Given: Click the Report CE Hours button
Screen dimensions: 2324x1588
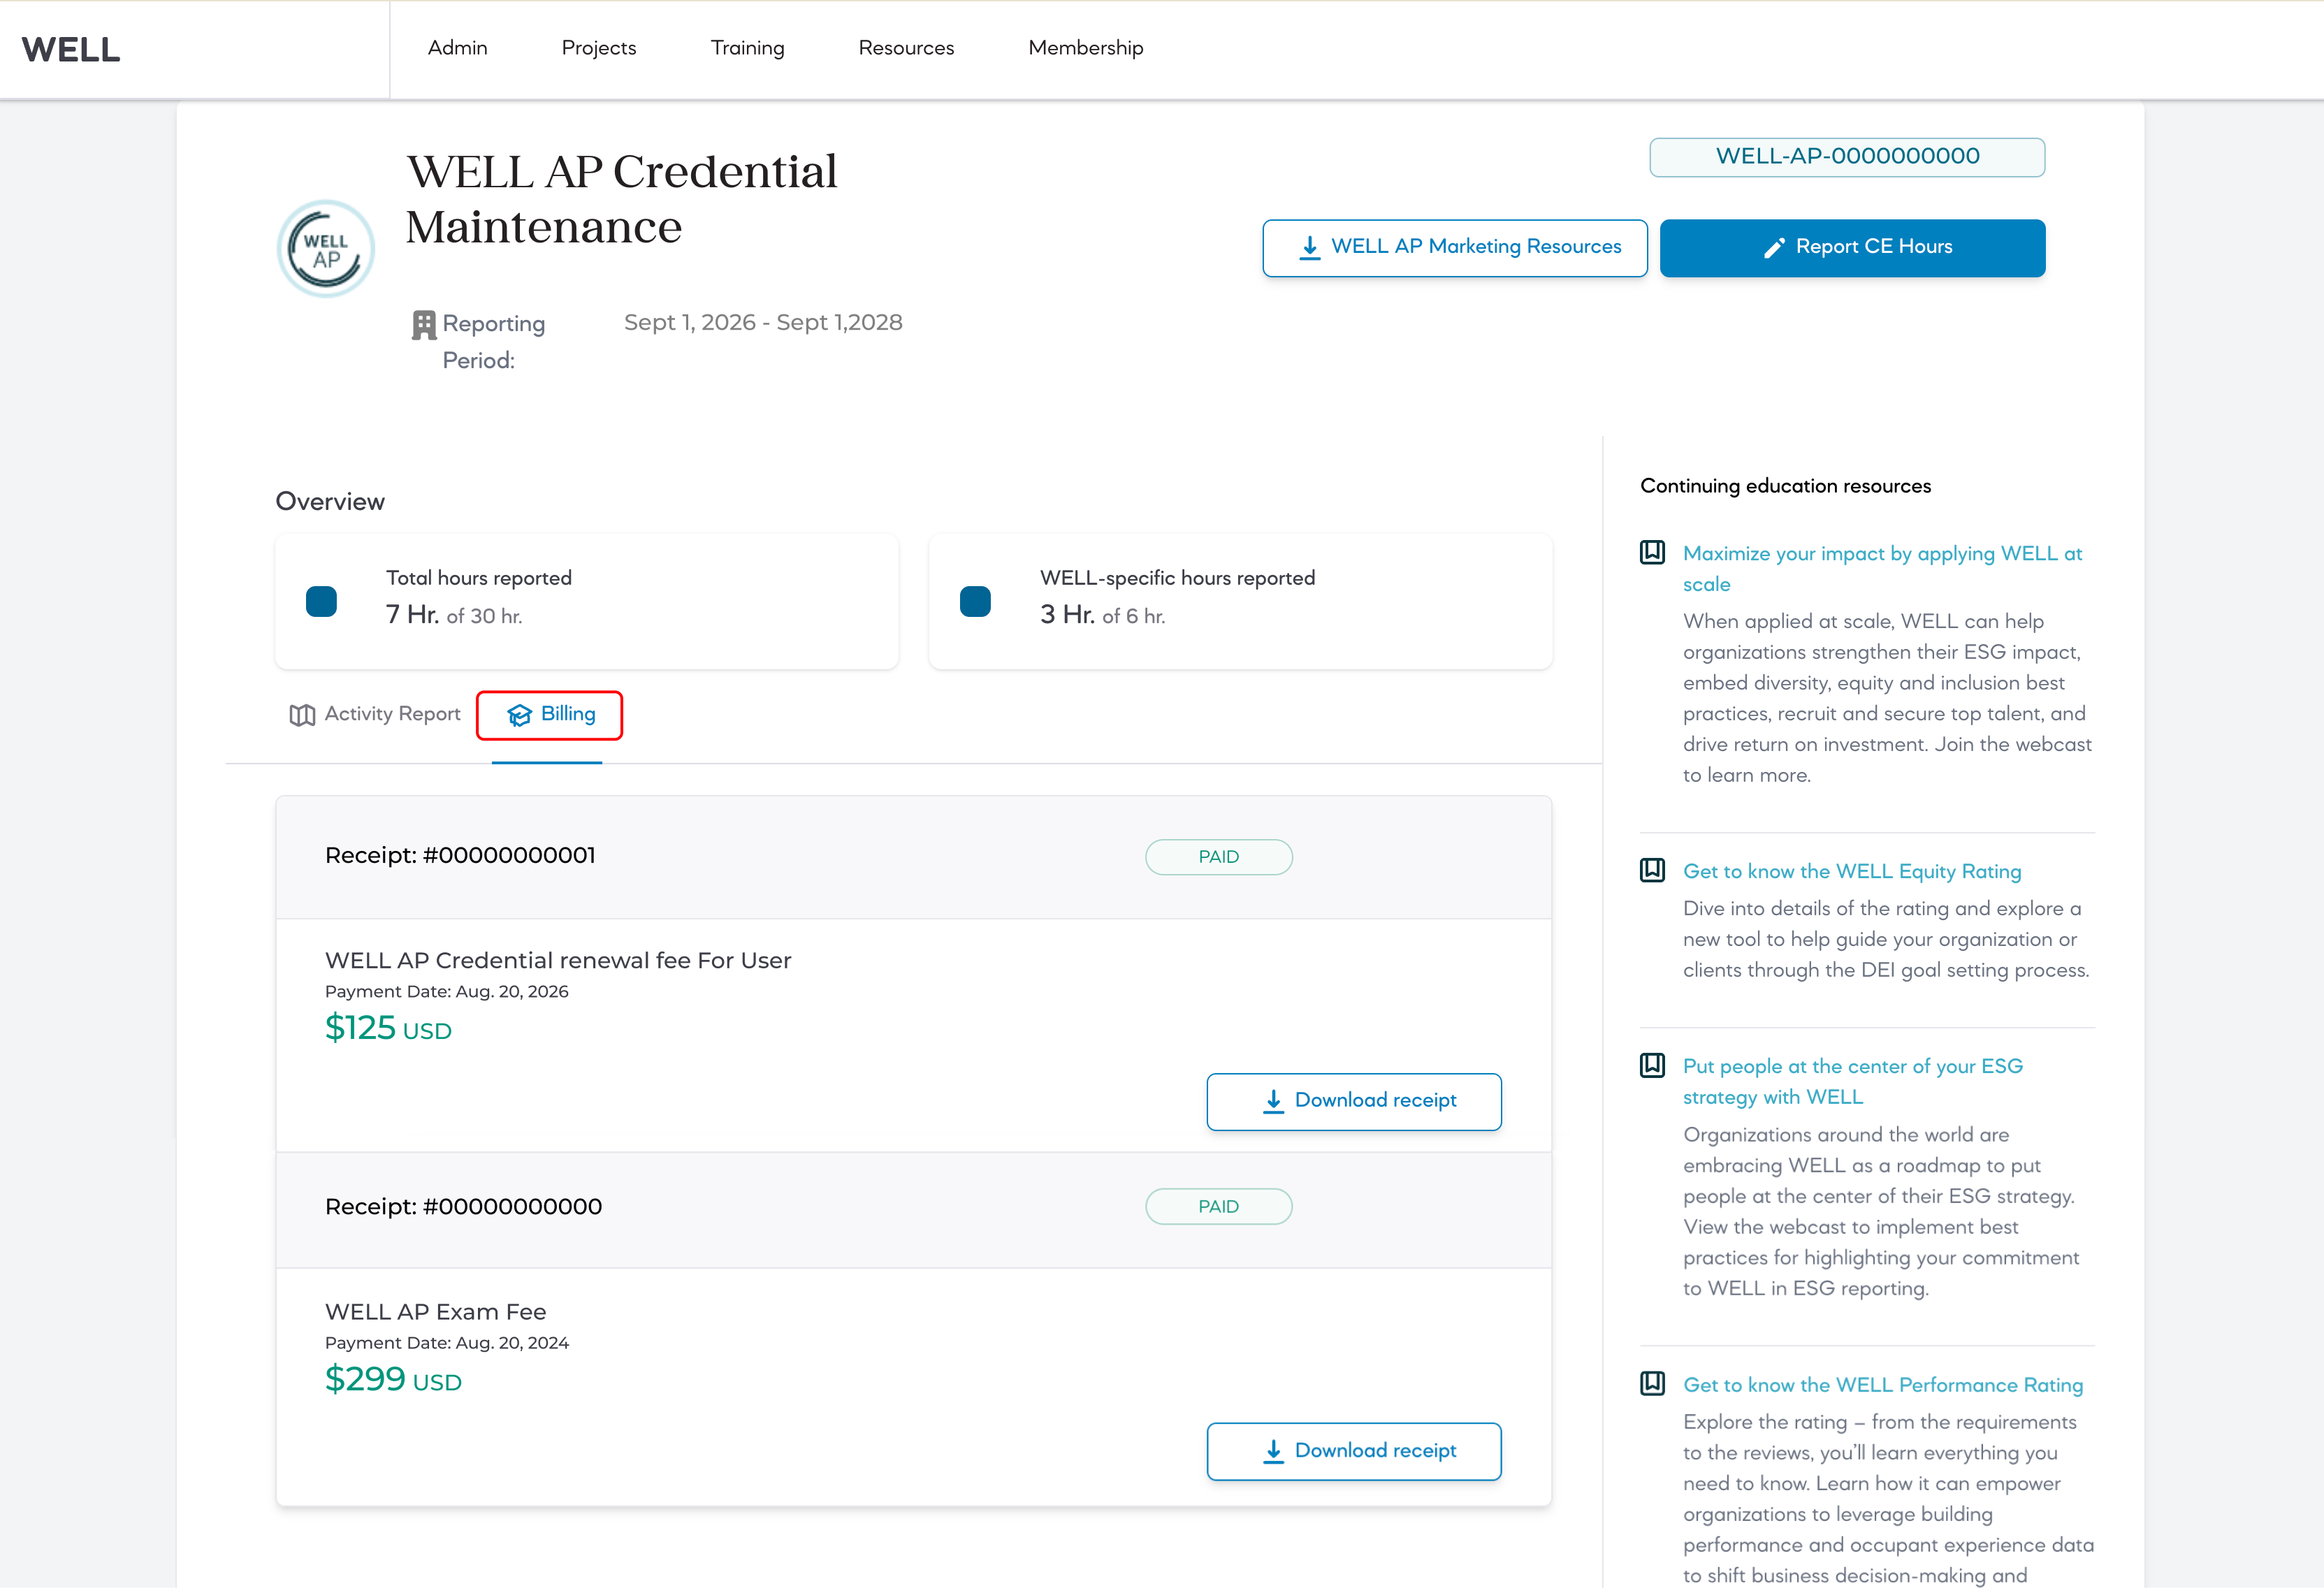Looking at the screenshot, I should pyautogui.click(x=1852, y=247).
